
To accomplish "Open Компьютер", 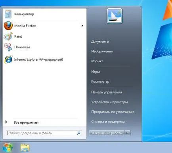I will tap(100, 82).
